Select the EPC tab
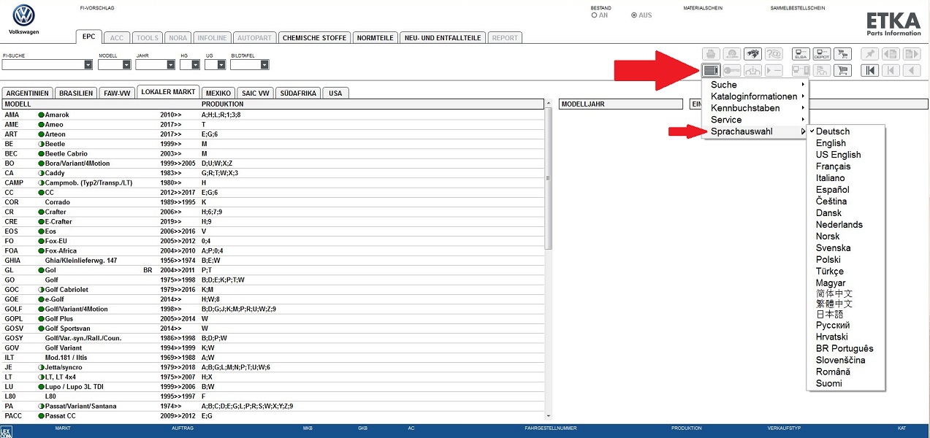This screenshot has width=930, height=438. tap(88, 36)
